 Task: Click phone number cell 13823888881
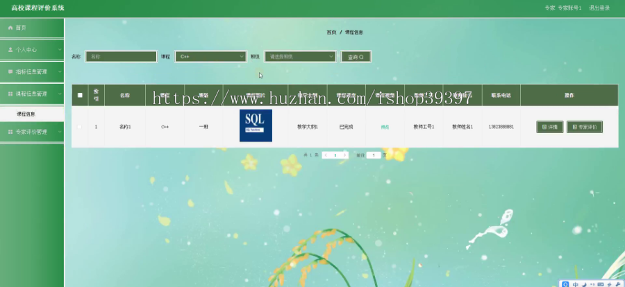click(501, 127)
